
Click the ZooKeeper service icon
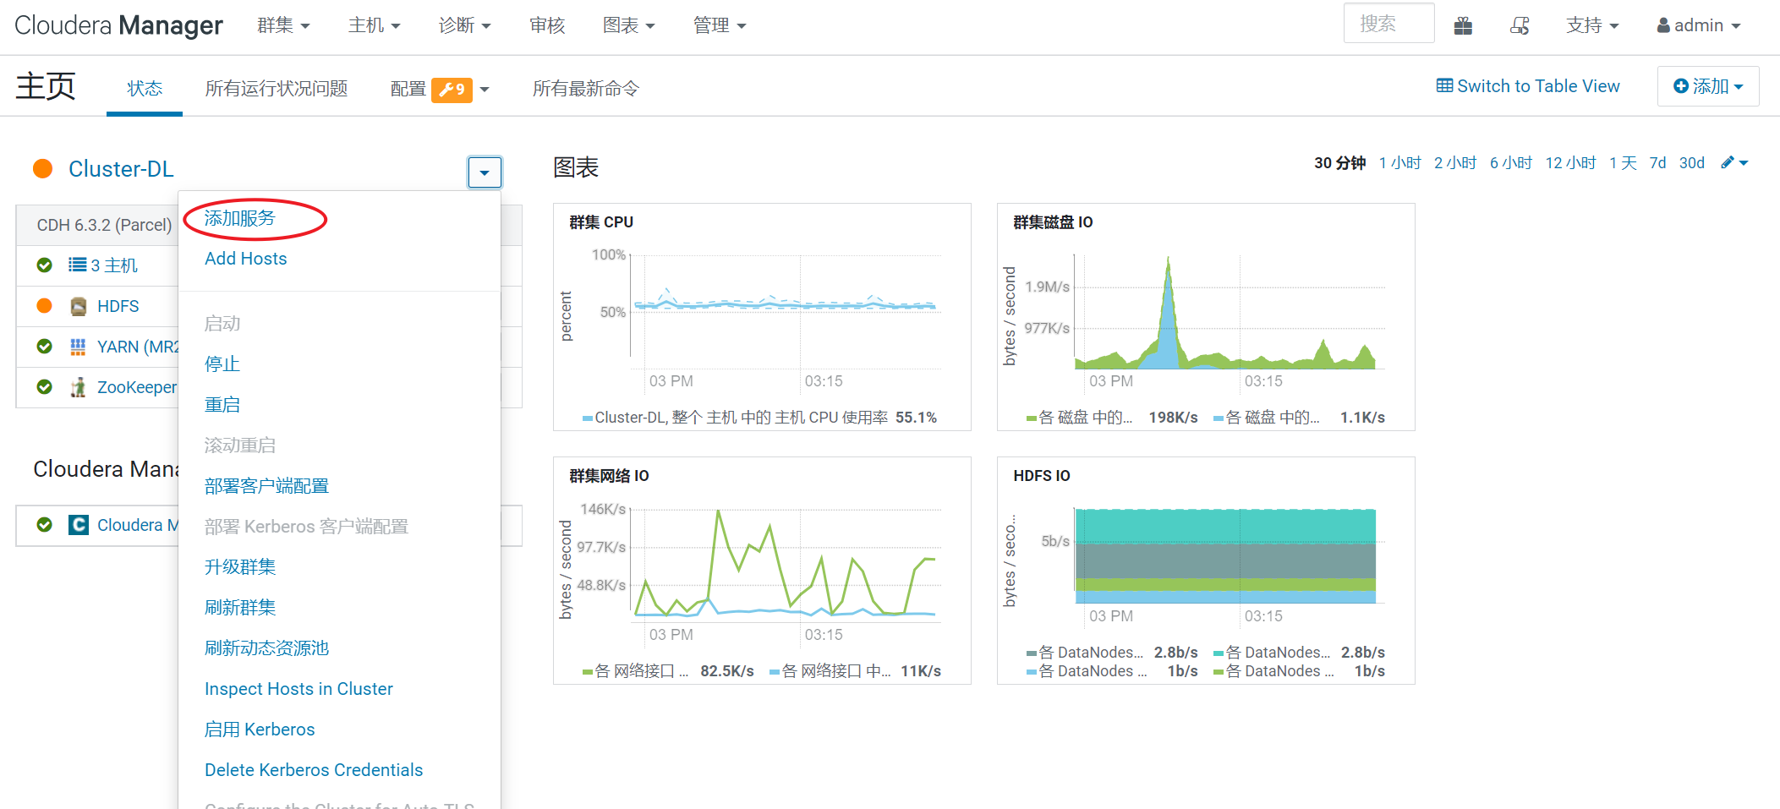pyautogui.click(x=79, y=387)
